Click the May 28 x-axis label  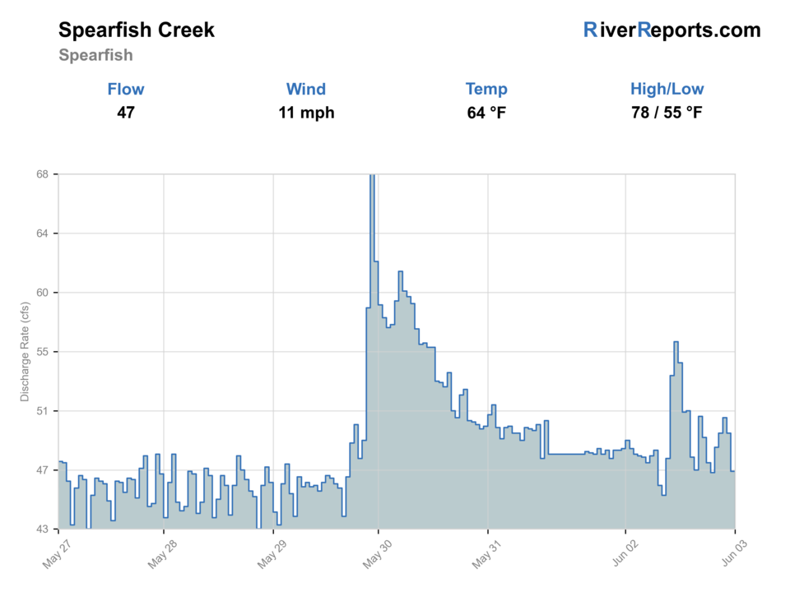[161, 554]
